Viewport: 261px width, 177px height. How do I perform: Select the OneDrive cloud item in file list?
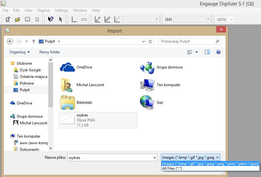[x=76, y=67]
